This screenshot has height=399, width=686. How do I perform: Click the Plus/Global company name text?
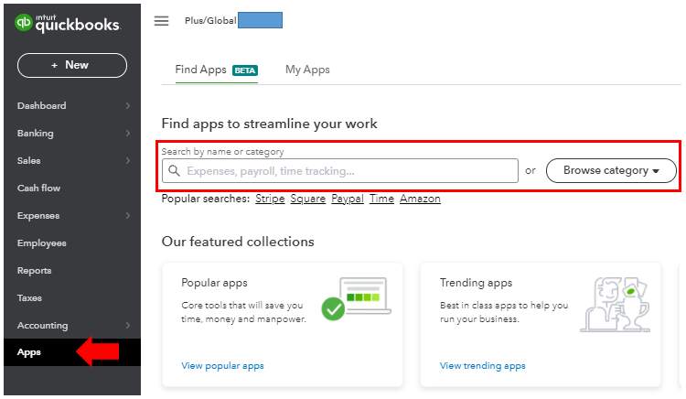[210, 20]
